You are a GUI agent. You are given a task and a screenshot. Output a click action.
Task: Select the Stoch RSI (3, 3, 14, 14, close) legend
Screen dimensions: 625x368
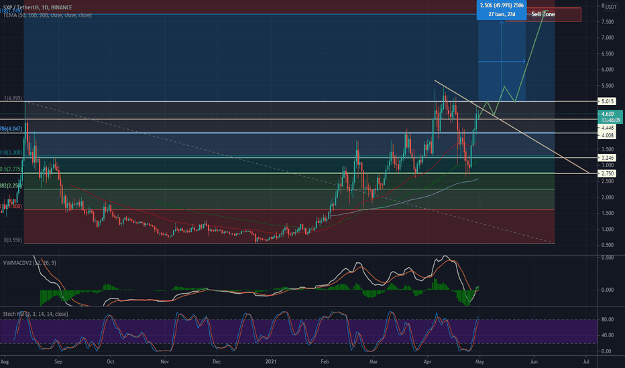[x=36, y=314]
